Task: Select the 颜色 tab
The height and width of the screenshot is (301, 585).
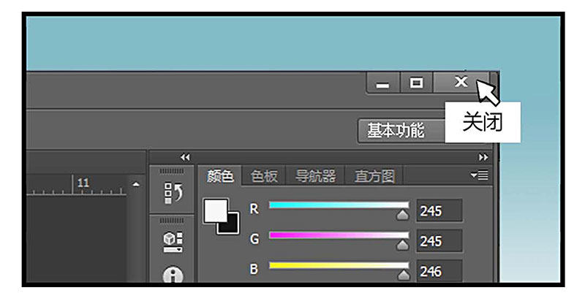Action: tap(219, 176)
